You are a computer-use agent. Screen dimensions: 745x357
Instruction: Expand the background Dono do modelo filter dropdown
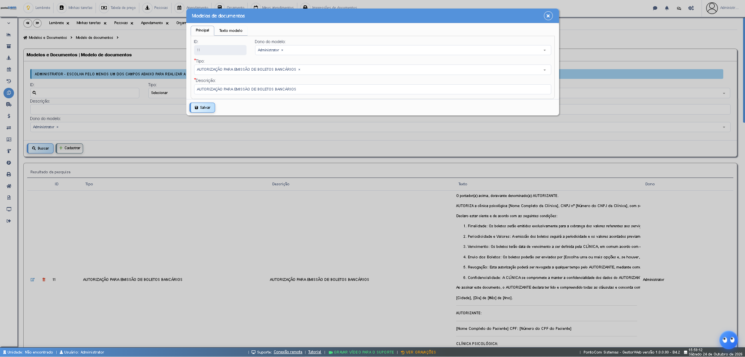tap(724, 127)
